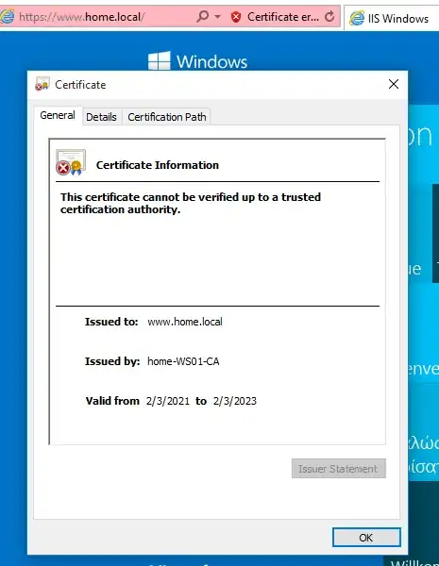439x566 pixels.
Task: Switch to the IIS Windows browser tab
Action: 392,18
